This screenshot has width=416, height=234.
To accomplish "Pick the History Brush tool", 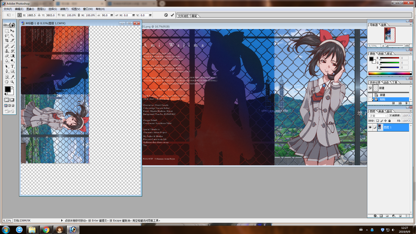I will tap(12, 51).
